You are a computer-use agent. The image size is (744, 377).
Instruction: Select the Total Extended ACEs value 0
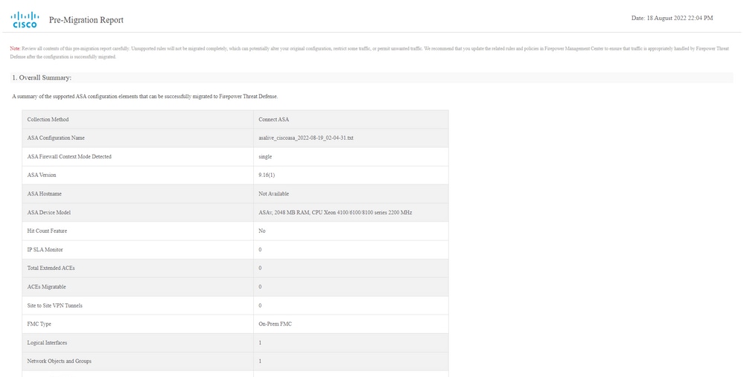coord(260,268)
